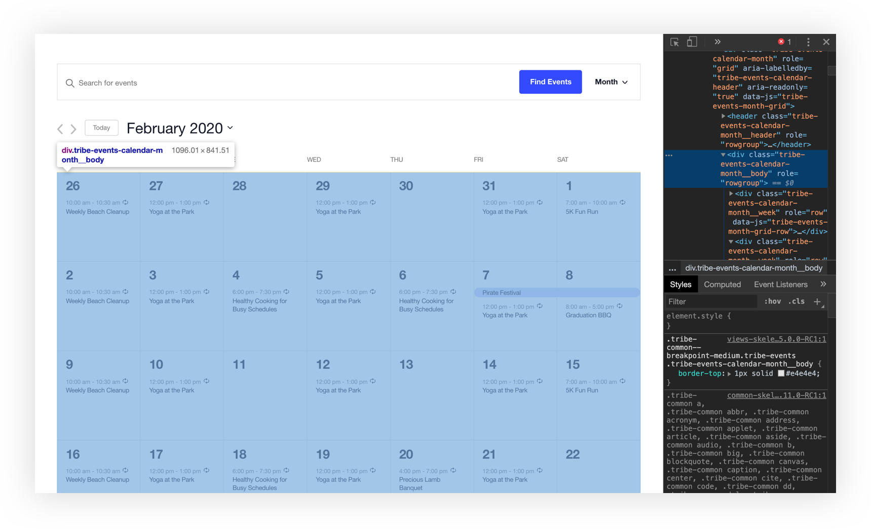Click recurring icon on Graduation BBQ

[x=620, y=306]
